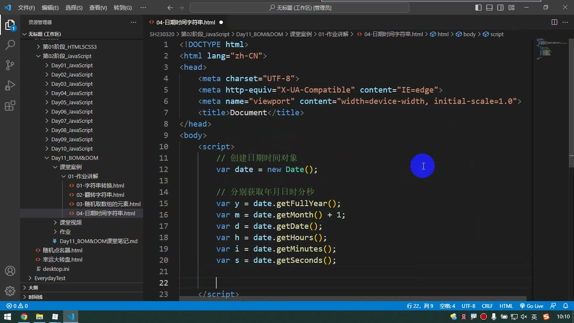This screenshot has height=323, width=574.
Task: Open the 查看(V) menu
Action: pos(98,8)
